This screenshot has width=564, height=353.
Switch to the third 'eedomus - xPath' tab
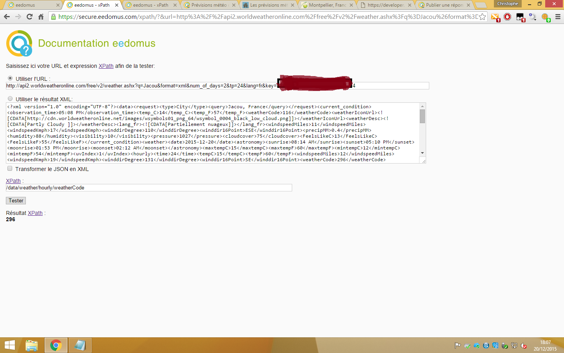pos(151,5)
